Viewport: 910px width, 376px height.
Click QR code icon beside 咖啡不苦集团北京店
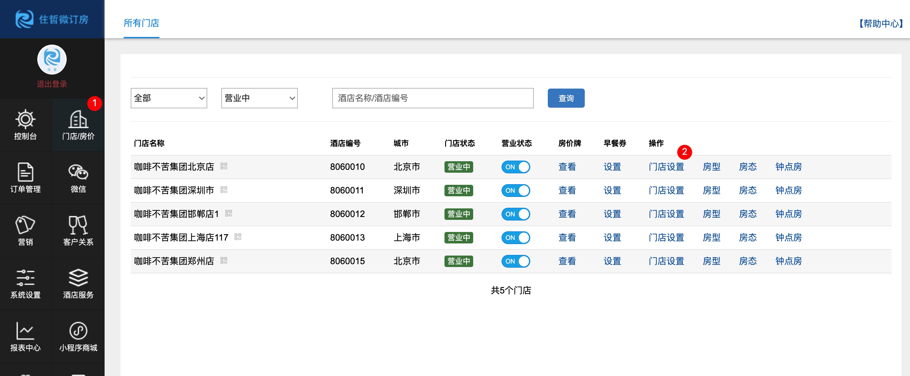[224, 166]
